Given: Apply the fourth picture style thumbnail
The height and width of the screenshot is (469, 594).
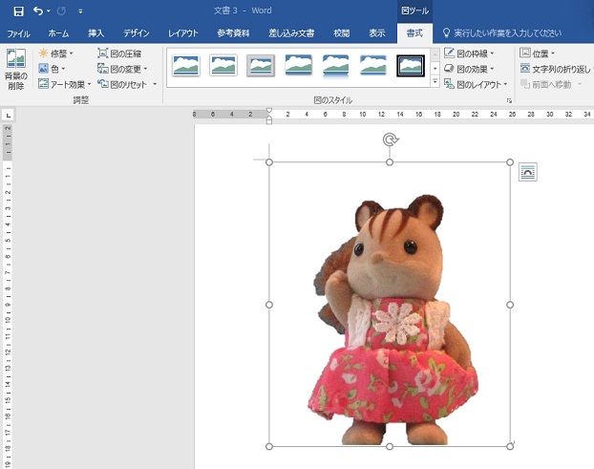Looking at the screenshot, I should click(299, 65).
